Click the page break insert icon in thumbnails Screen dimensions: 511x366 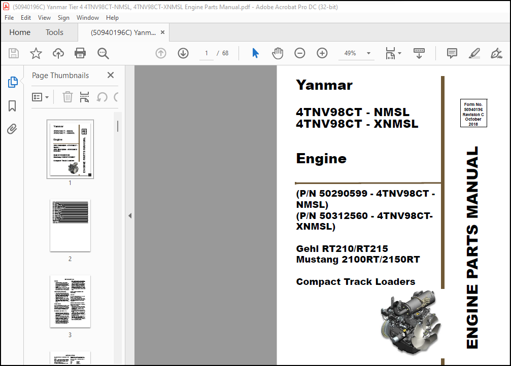[84, 97]
